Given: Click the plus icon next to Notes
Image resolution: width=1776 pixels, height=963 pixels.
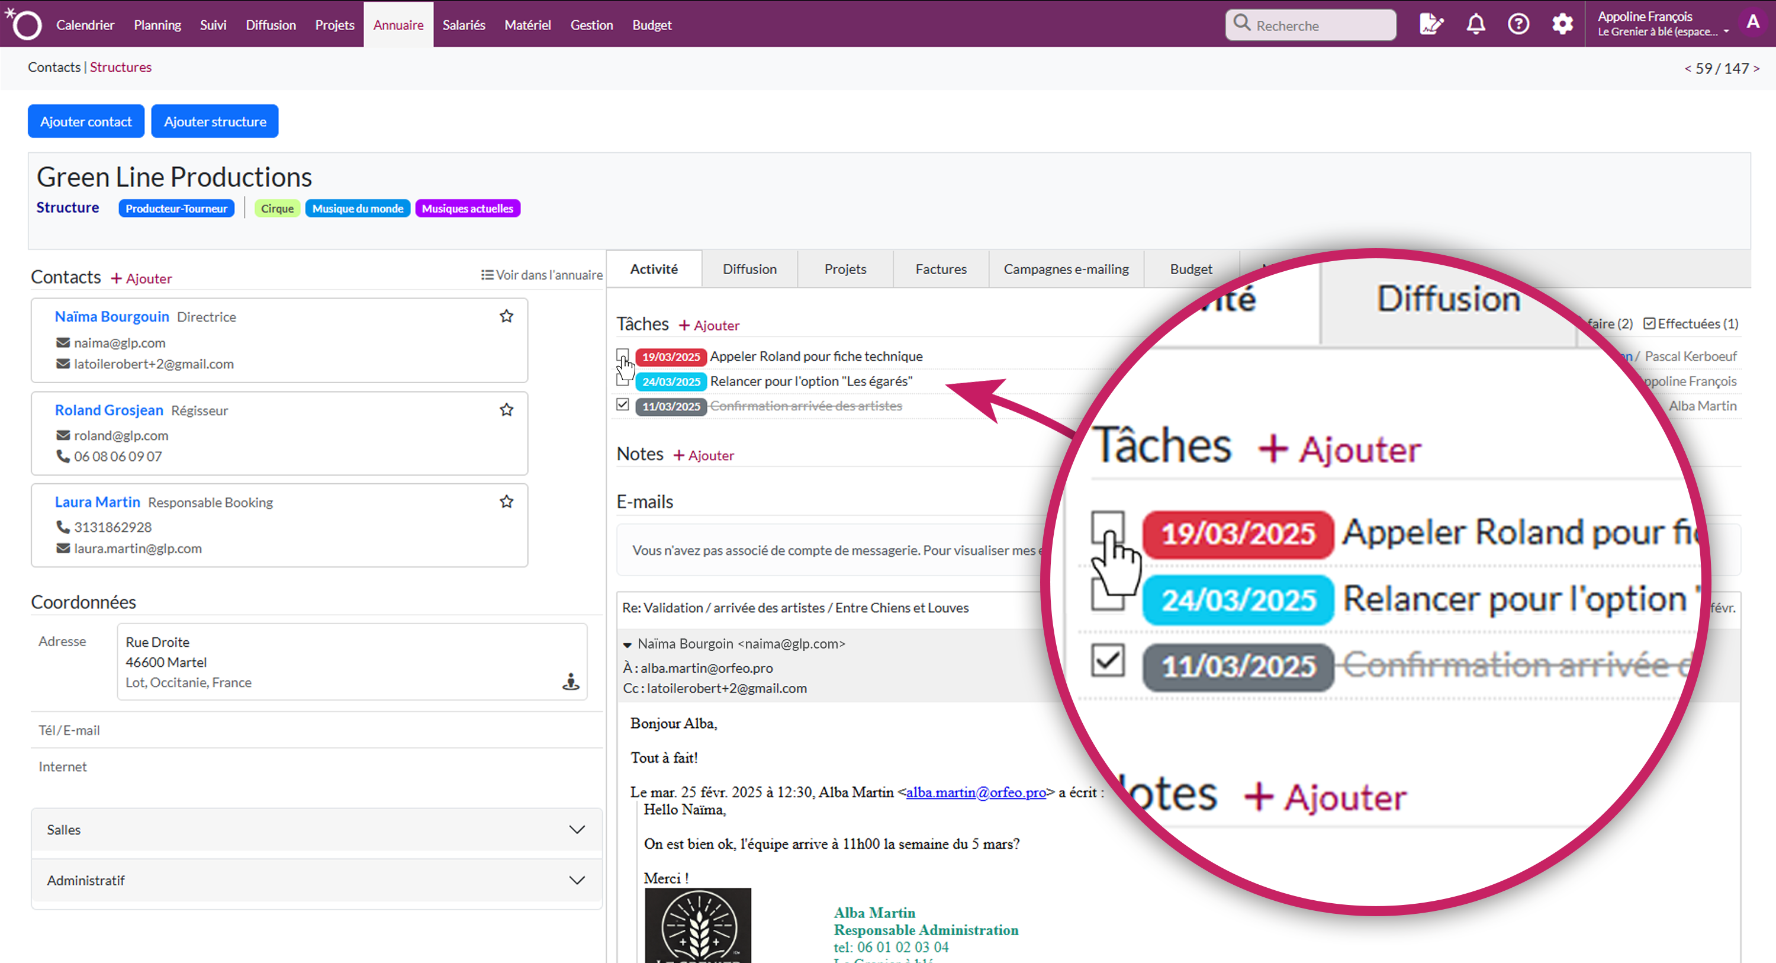Looking at the screenshot, I should pos(678,455).
